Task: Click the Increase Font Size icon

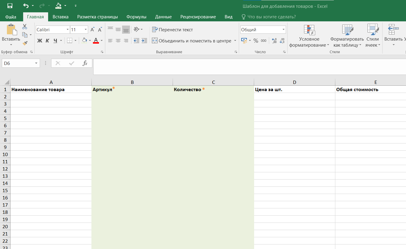Action: [92, 30]
